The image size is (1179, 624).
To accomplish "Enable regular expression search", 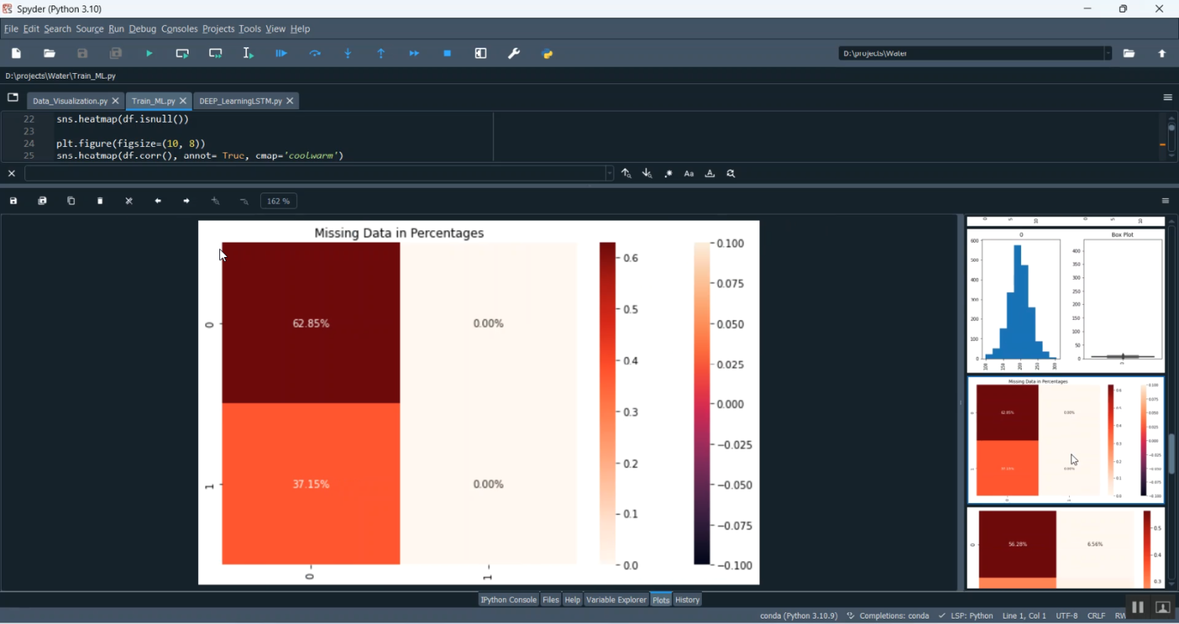I will [668, 174].
